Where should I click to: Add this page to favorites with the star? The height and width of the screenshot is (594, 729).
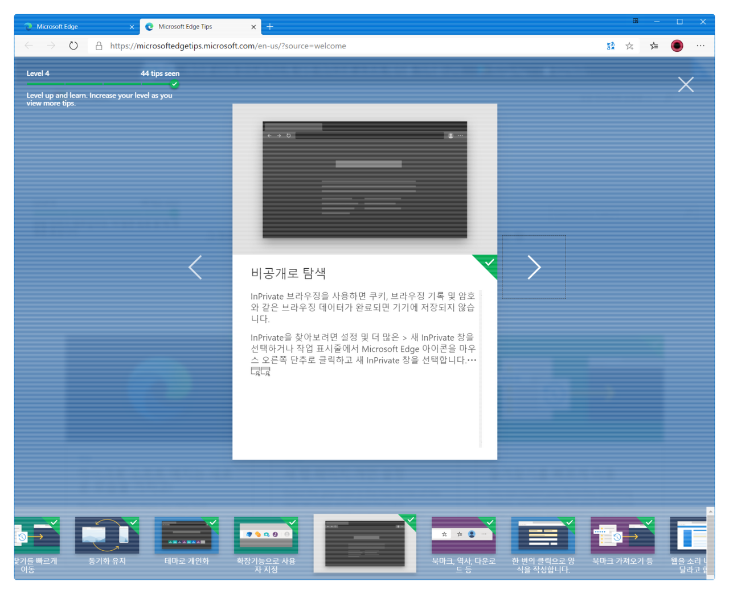point(629,46)
